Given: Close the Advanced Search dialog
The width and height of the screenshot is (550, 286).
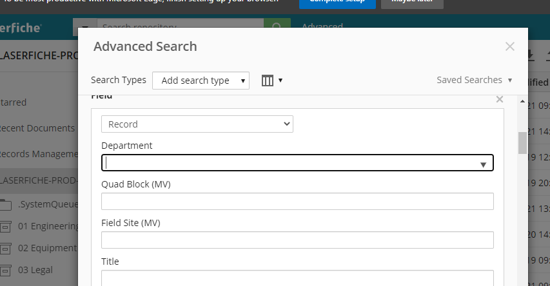Looking at the screenshot, I should click(509, 46).
